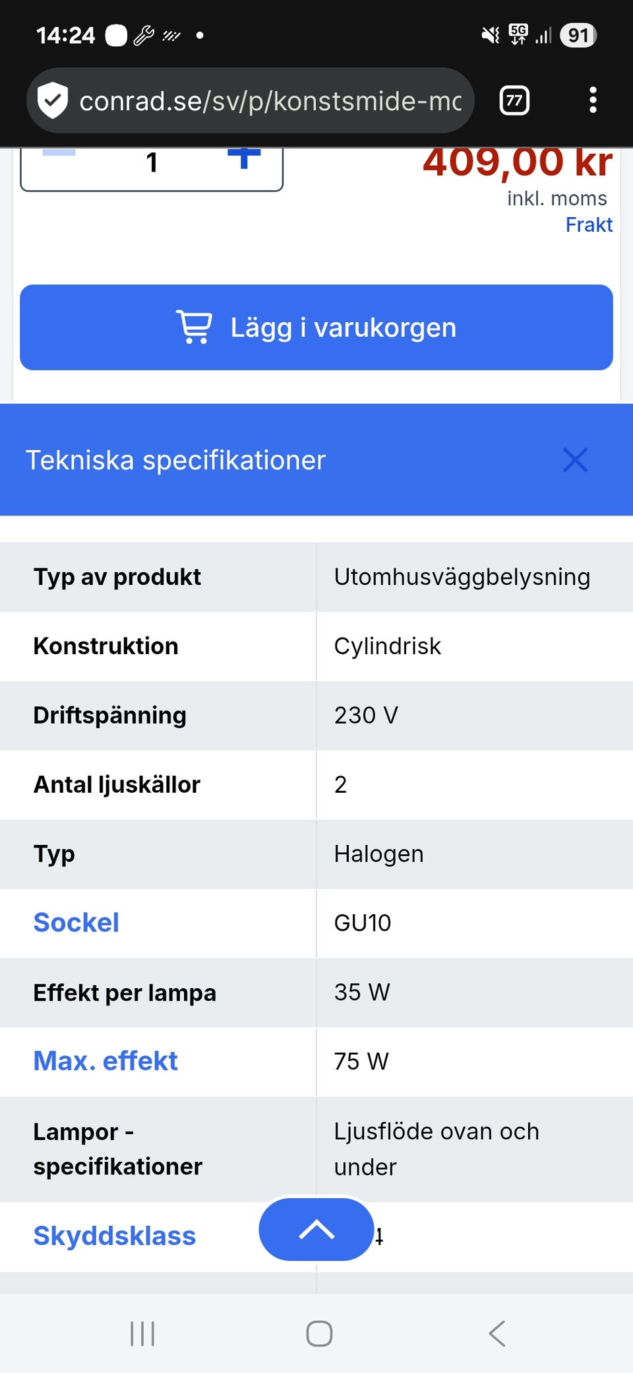Image resolution: width=633 pixels, height=1373 pixels.
Task: Tap the URL address bar
Action: click(270, 101)
